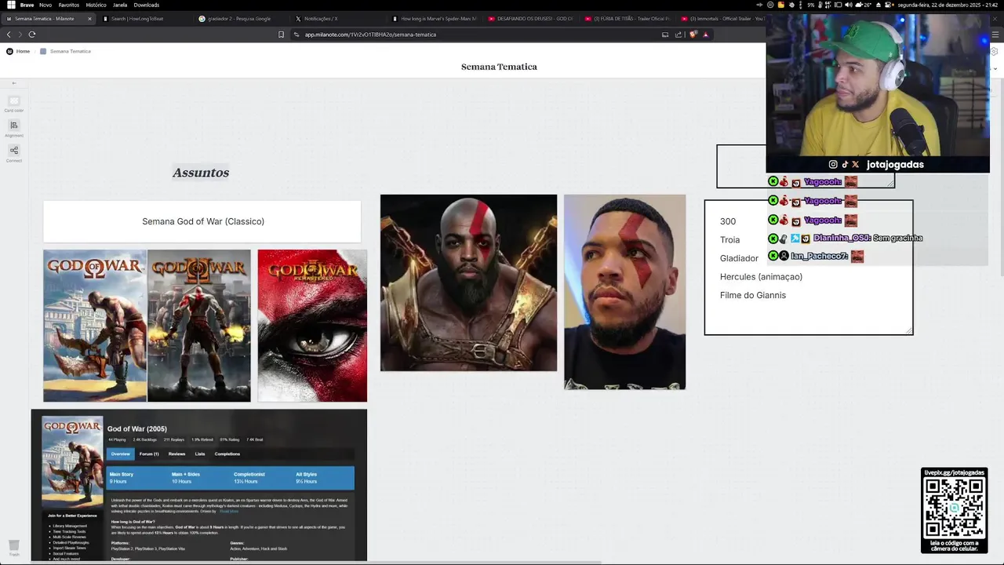Click the Filme do Giannis line
Screen dimensions: 1004x565
pyautogui.click(x=753, y=295)
